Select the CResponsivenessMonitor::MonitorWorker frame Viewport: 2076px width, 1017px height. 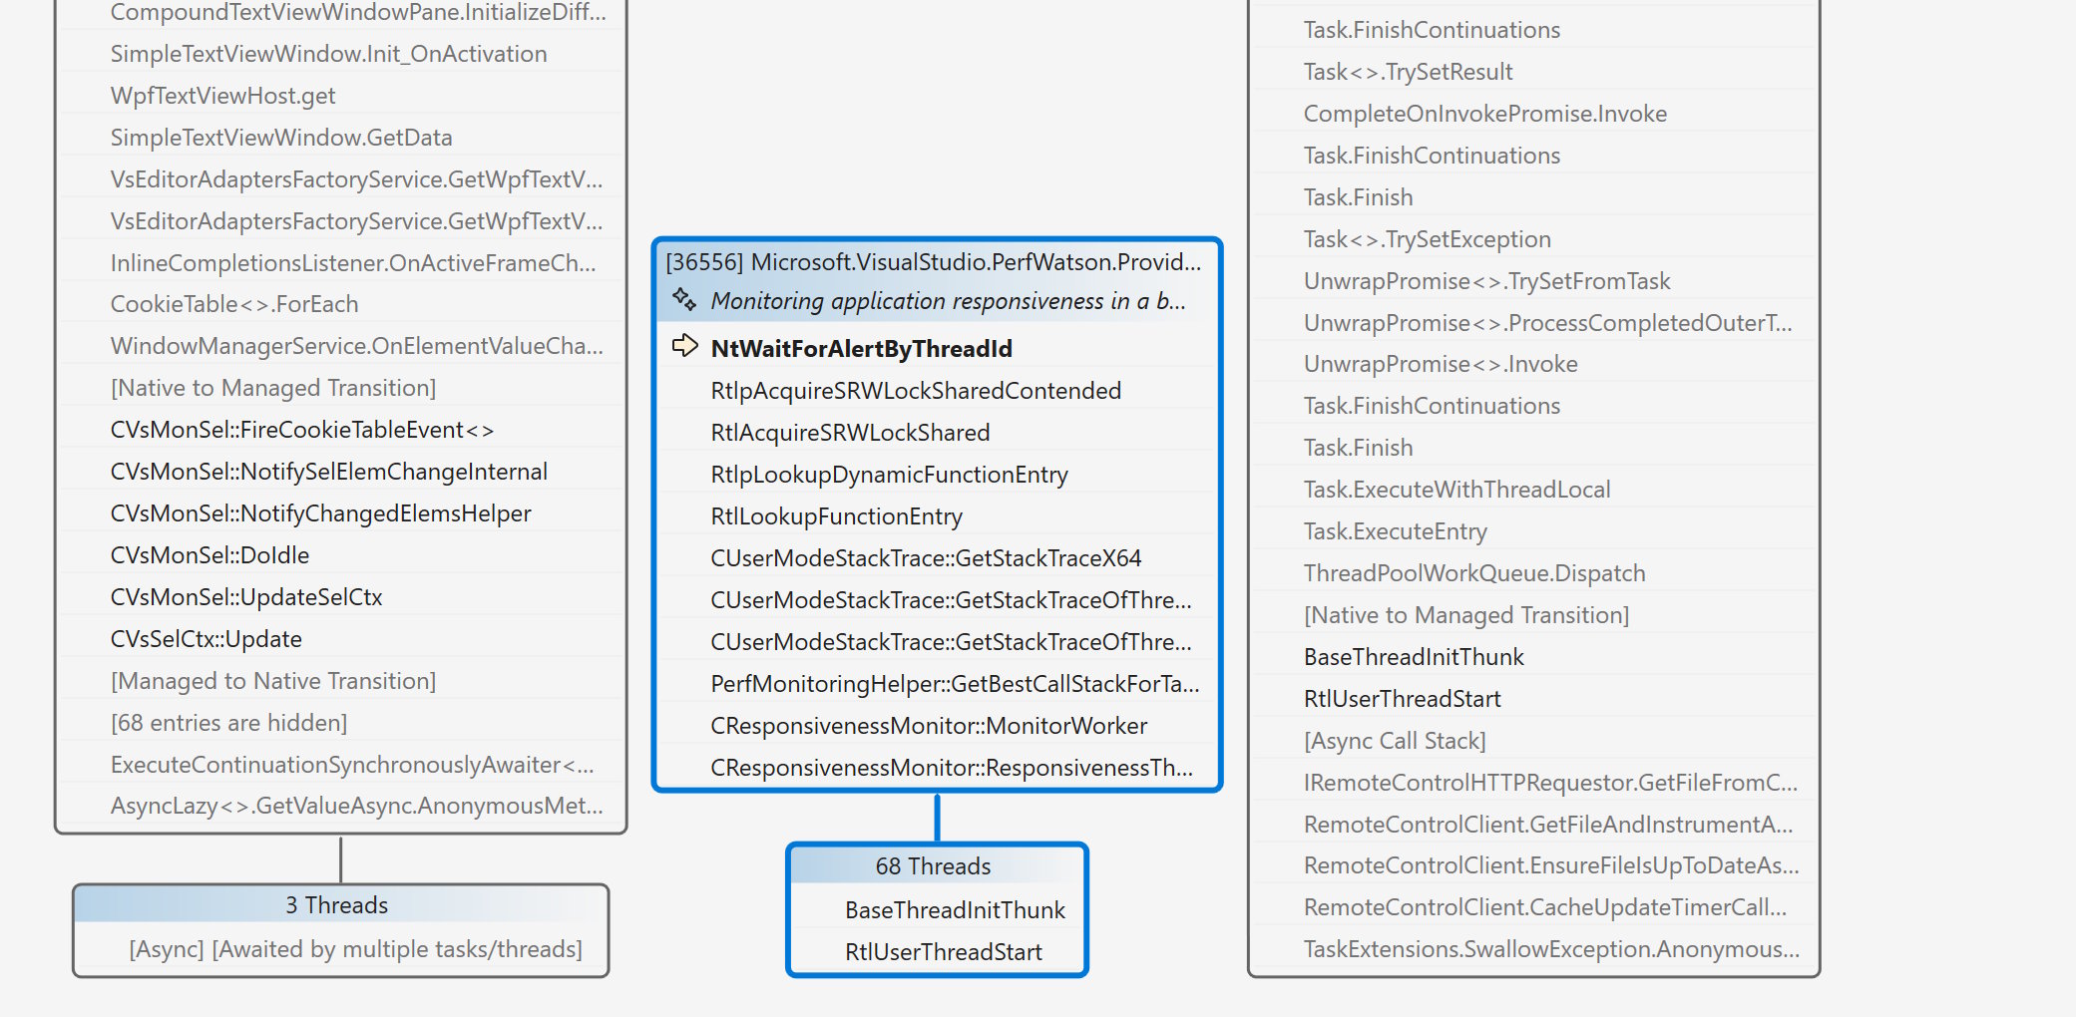pos(927,726)
